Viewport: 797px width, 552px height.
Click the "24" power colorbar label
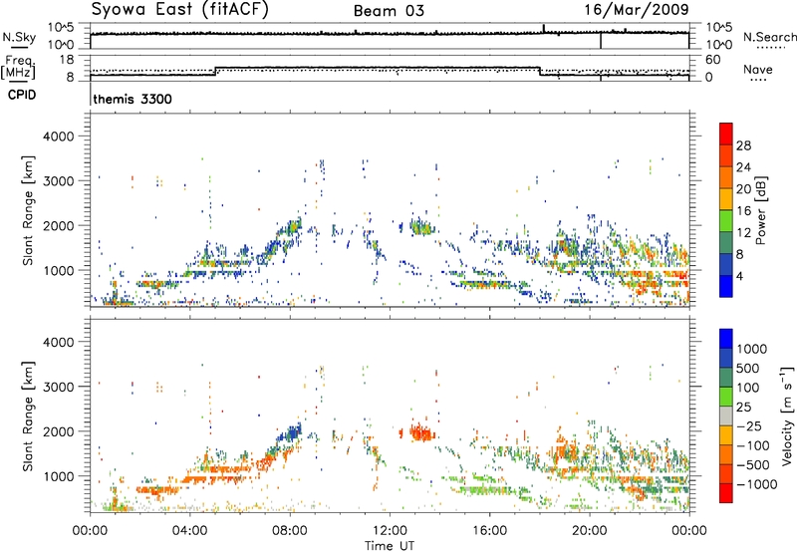click(743, 167)
